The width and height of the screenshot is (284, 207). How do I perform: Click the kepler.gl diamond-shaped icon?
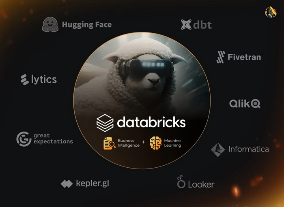(x=67, y=184)
